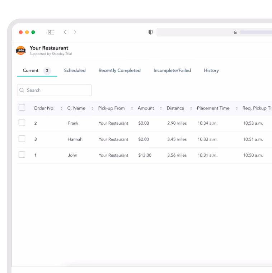272x273 pixels.
Task: Click the search magnifier icon
Action: click(22, 90)
